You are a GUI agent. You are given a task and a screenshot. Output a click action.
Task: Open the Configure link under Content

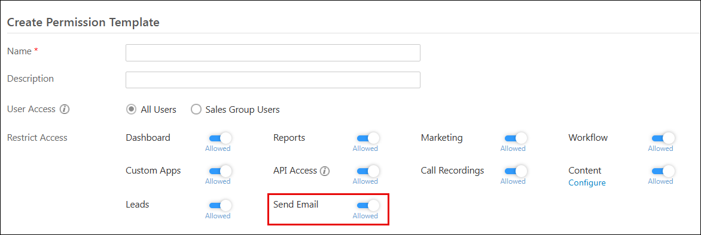pyautogui.click(x=587, y=183)
